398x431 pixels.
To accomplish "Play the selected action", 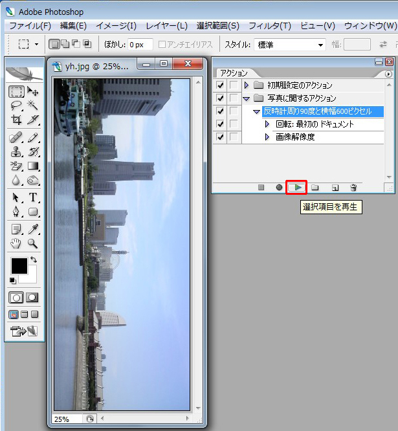I will click(296, 188).
